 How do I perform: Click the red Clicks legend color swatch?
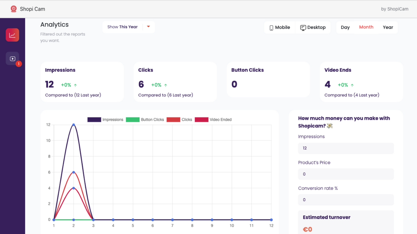coord(173,120)
